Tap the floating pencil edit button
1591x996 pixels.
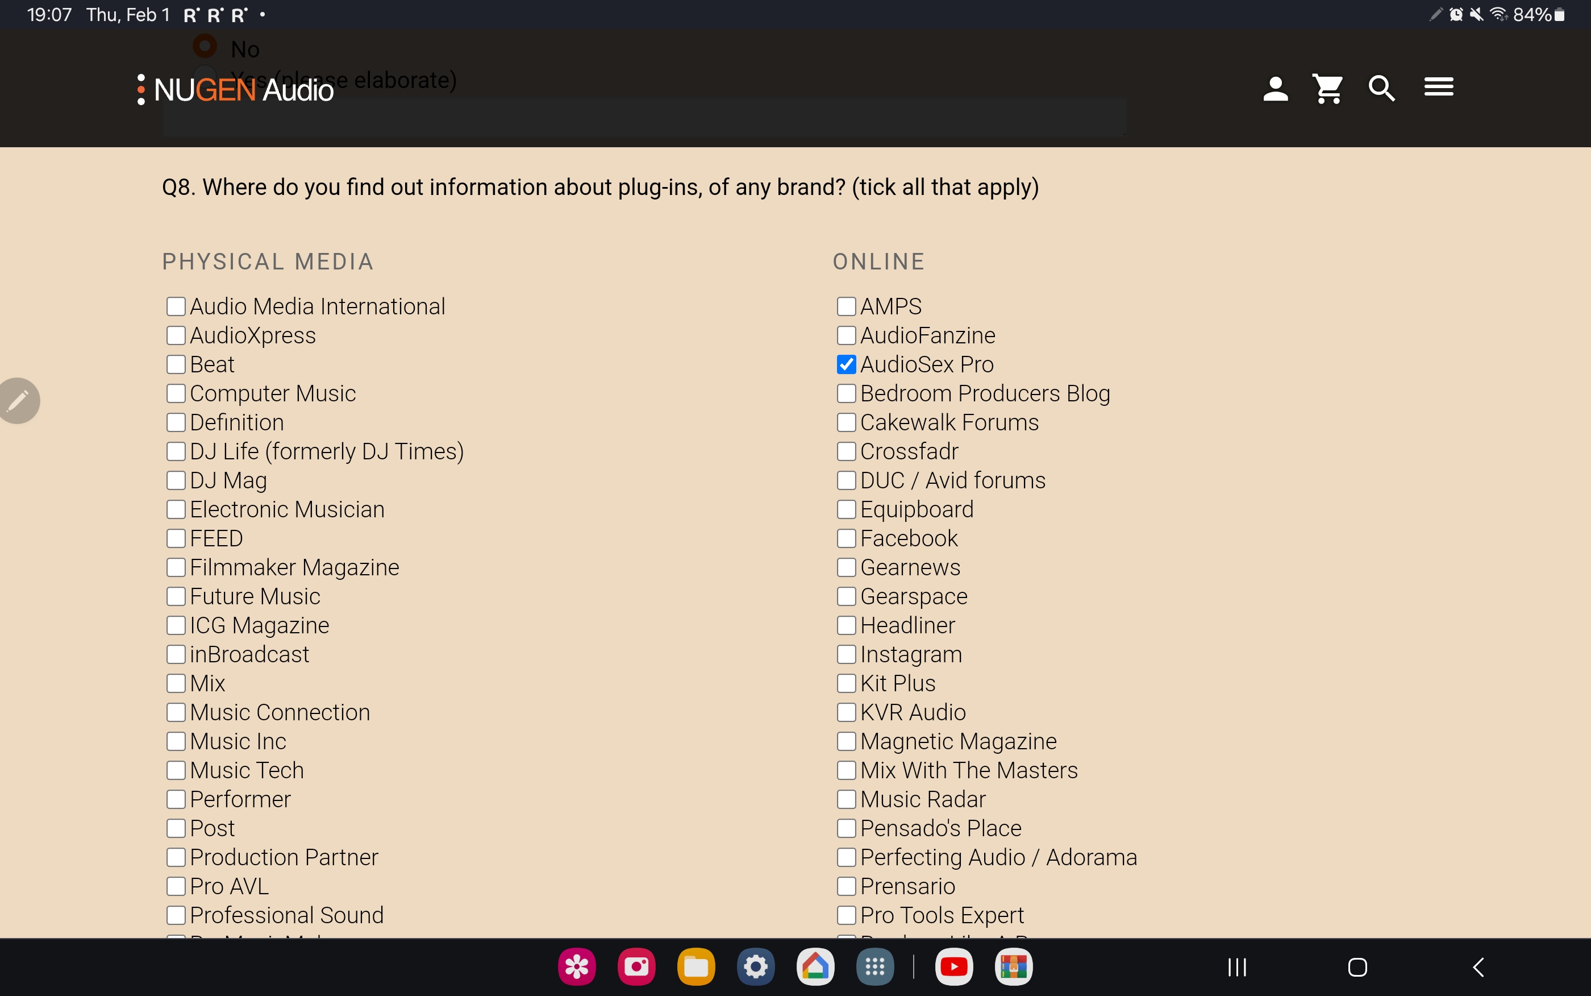18,401
